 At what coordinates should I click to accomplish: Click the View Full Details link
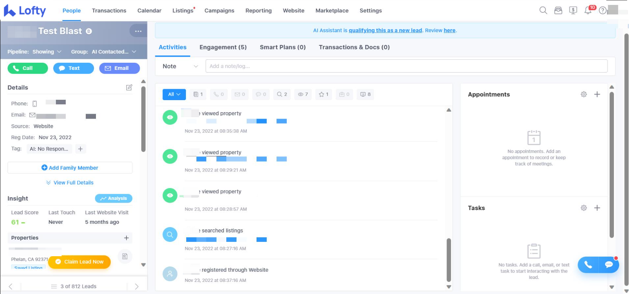[70, 183]
